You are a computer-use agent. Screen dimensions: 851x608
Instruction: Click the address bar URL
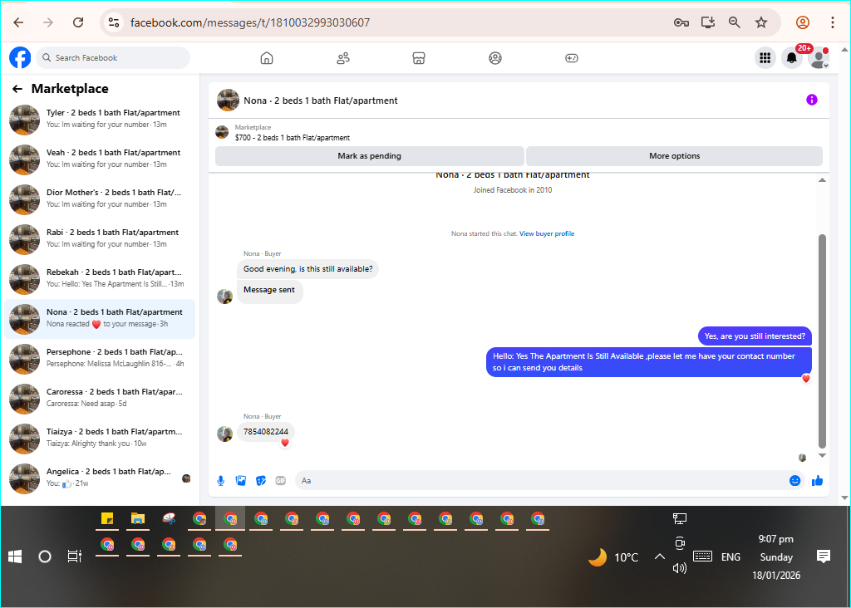249,22
